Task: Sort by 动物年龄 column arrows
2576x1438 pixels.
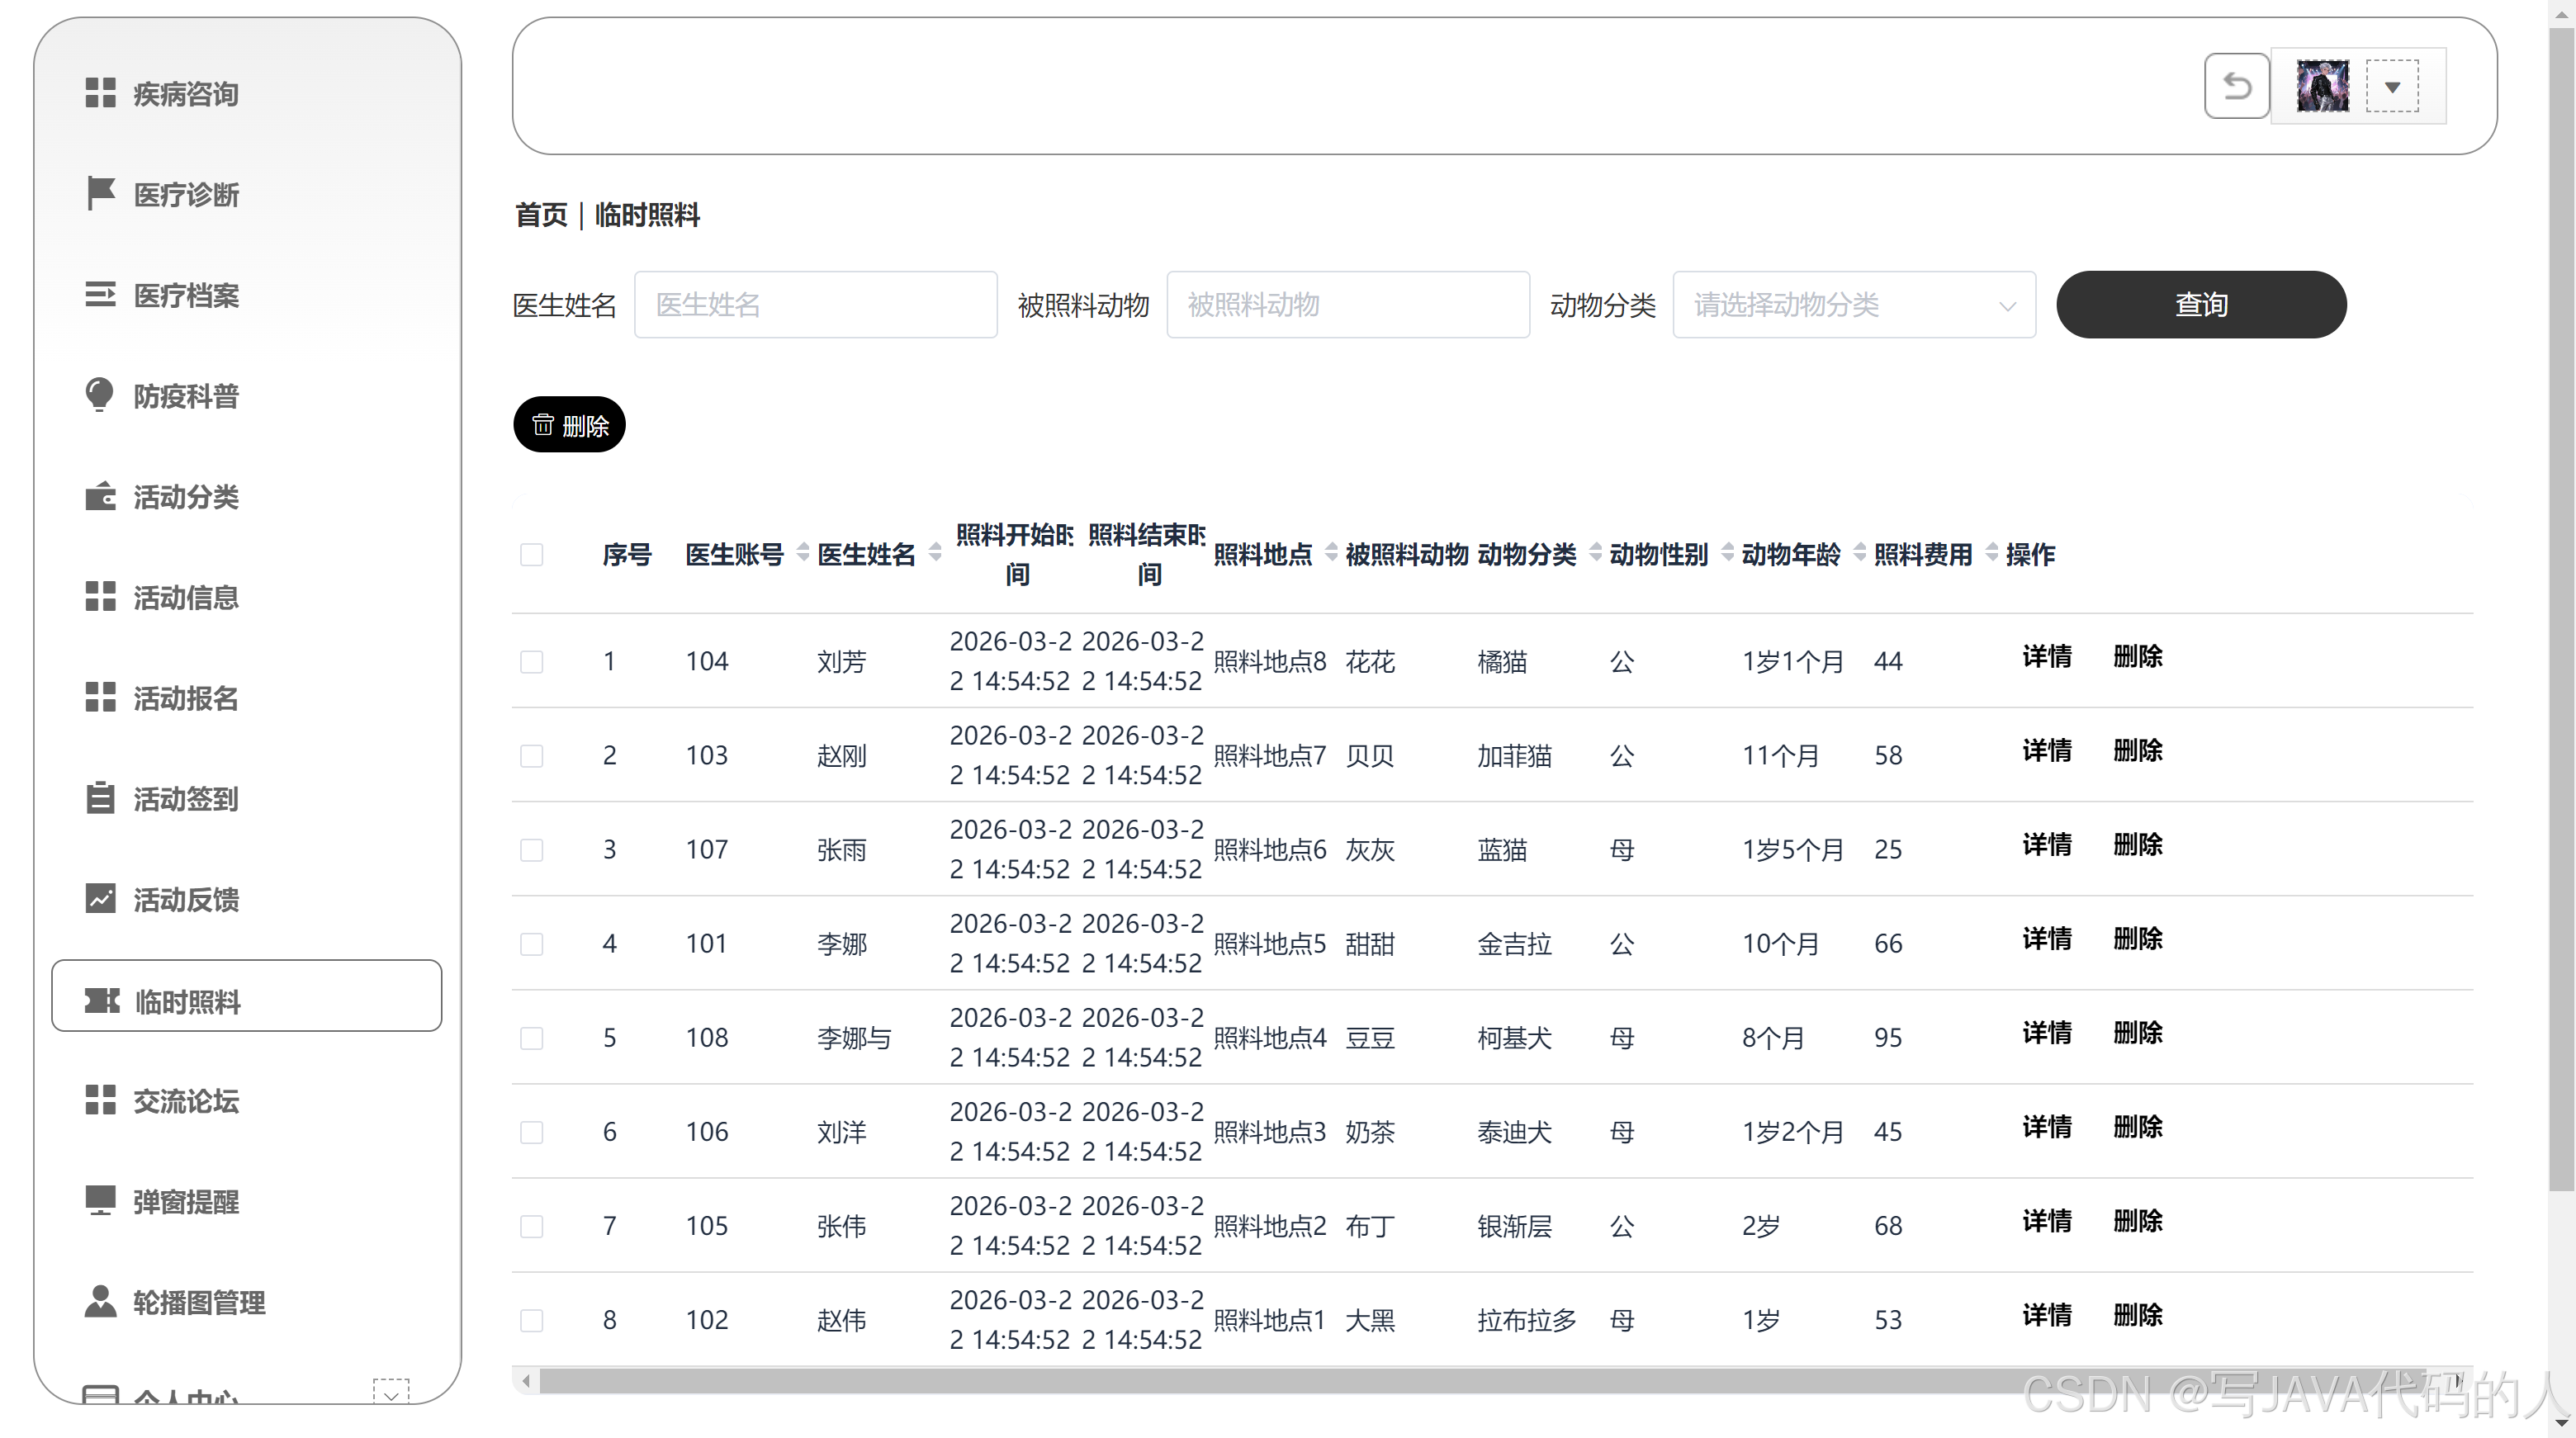Action: click(1859, 553)
